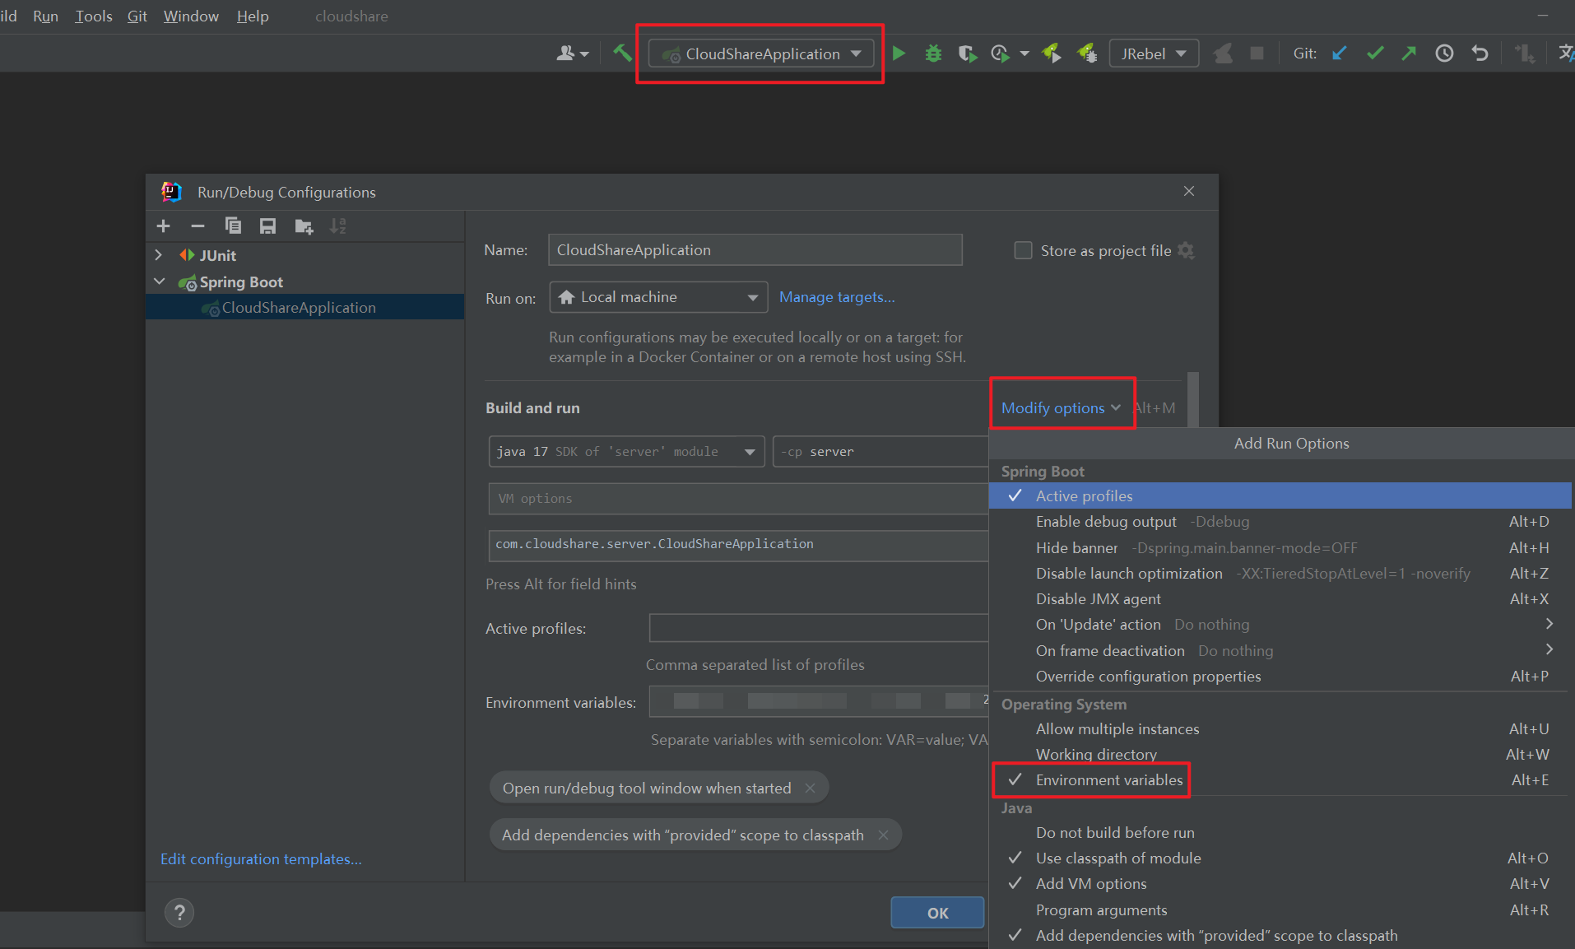Open Run on Local machine dropdown

click(x=658, y=297)
